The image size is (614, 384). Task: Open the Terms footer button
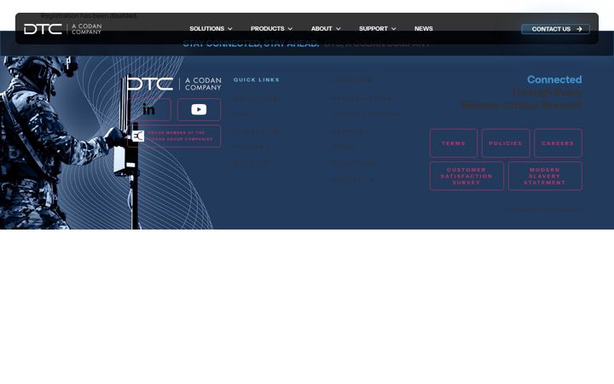point(454,143)
